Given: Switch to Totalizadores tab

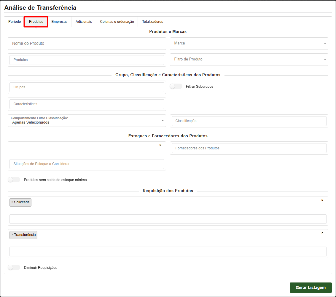Looking at the screenshot, I should 152,22.
